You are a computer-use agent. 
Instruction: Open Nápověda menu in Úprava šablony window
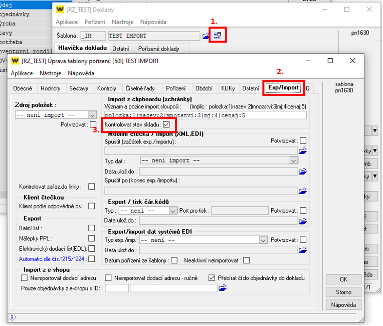click(81, 73)
